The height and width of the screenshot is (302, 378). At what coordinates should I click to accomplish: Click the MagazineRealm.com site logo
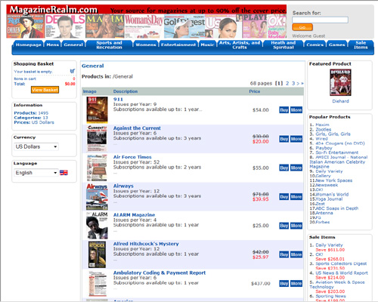(x=54, y=10)
